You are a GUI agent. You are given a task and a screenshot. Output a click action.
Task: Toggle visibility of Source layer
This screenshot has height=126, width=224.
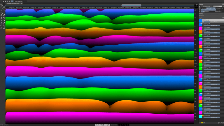click(203, 116)
